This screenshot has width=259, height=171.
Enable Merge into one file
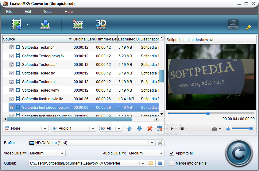[172, 163]
